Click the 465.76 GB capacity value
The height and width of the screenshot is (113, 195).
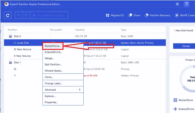click(81, 36)
